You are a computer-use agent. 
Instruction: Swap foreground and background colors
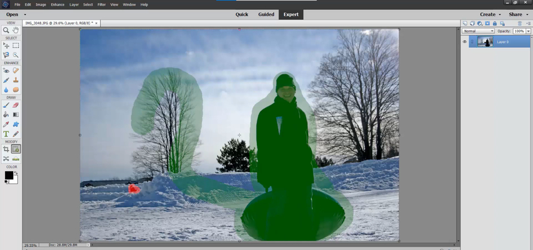[16, 173]
